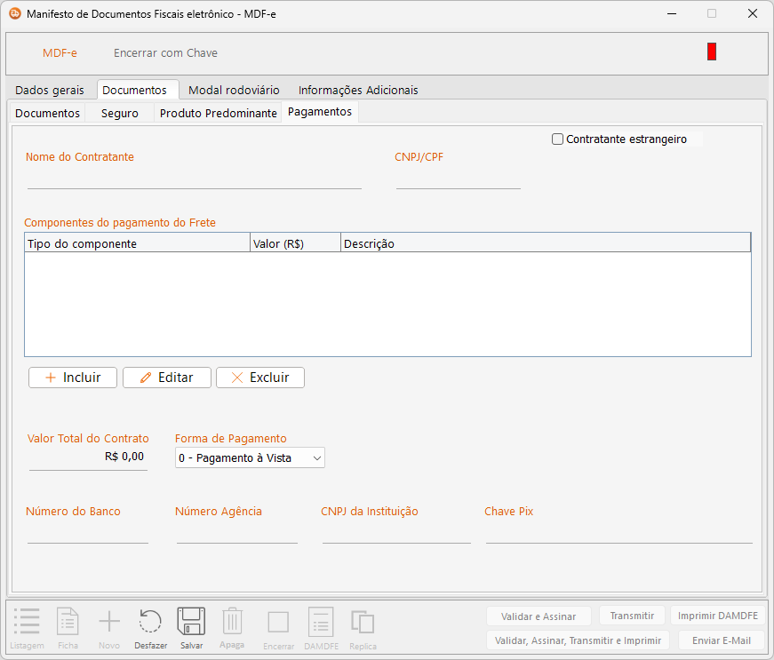Switch to the Dados gerais tab

50,90
